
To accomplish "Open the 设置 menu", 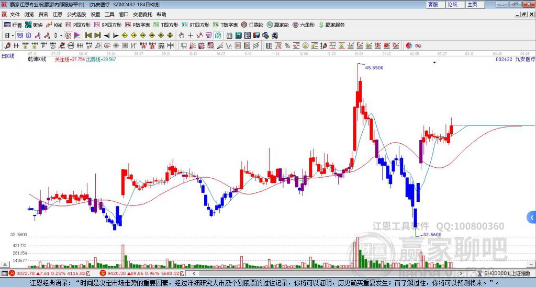I will pos(95,14).
